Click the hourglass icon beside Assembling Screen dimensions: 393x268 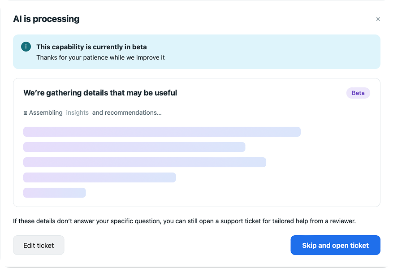point(25,113)
